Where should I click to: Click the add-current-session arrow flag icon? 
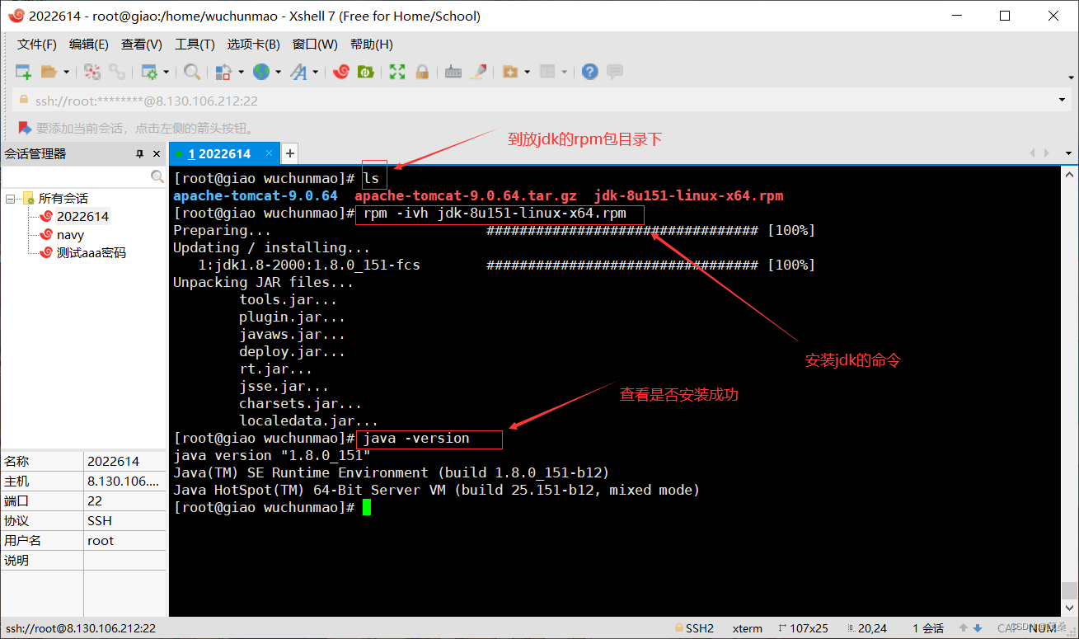coord(24,128)
